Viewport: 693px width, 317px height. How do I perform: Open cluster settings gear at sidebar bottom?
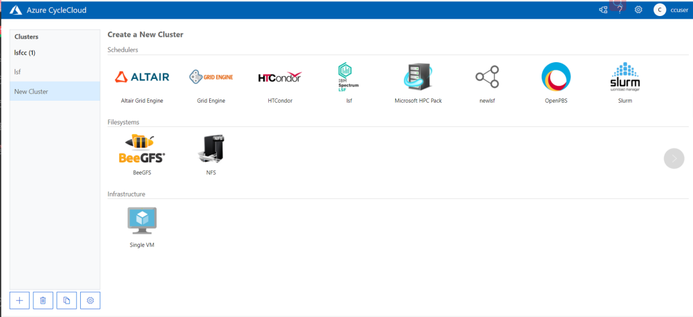(90, 300)
